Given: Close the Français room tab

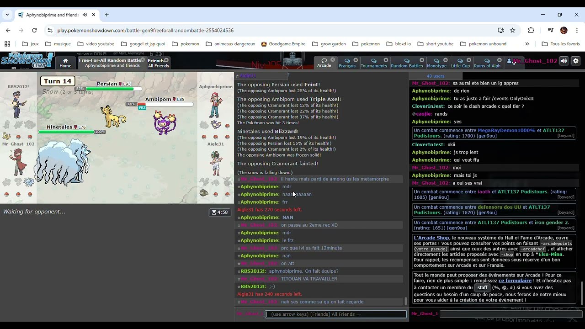Looking at the screenshot, I should tap(356, 60).
